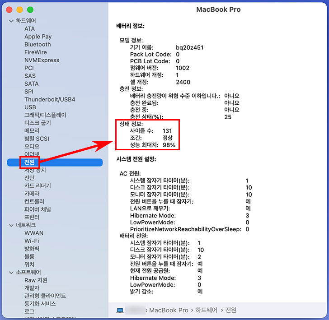The image size is (329, 320).
Task: Select 볼륨 in the network list
Action: pos(29,257)
